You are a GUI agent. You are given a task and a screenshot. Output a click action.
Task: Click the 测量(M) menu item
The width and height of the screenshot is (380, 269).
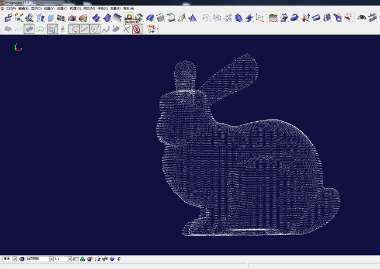(116, 9)
